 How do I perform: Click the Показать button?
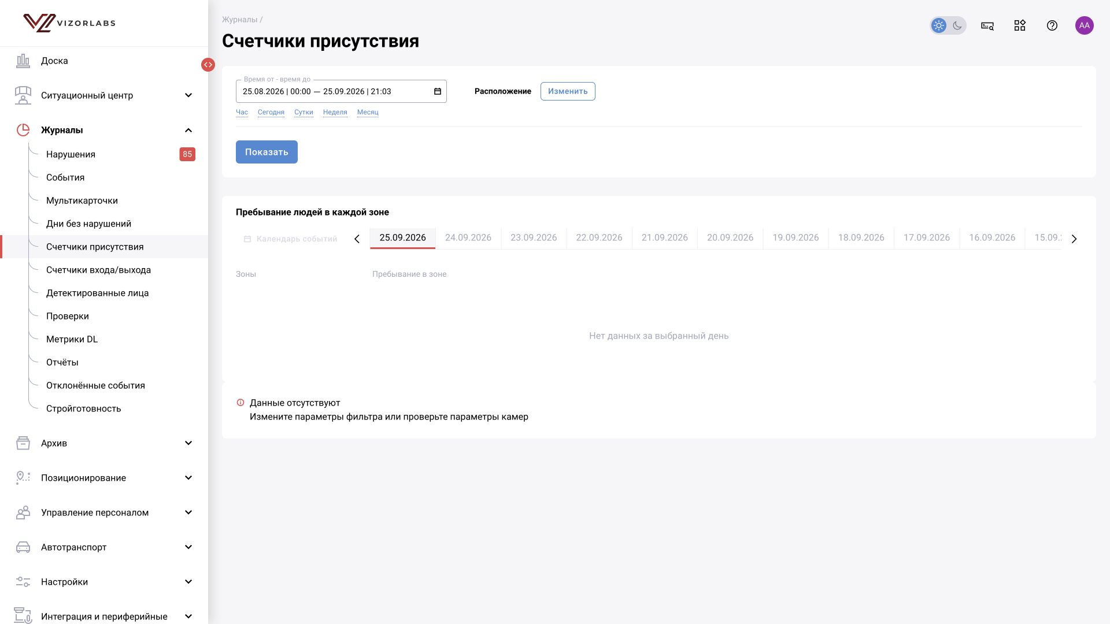(267, 152)
